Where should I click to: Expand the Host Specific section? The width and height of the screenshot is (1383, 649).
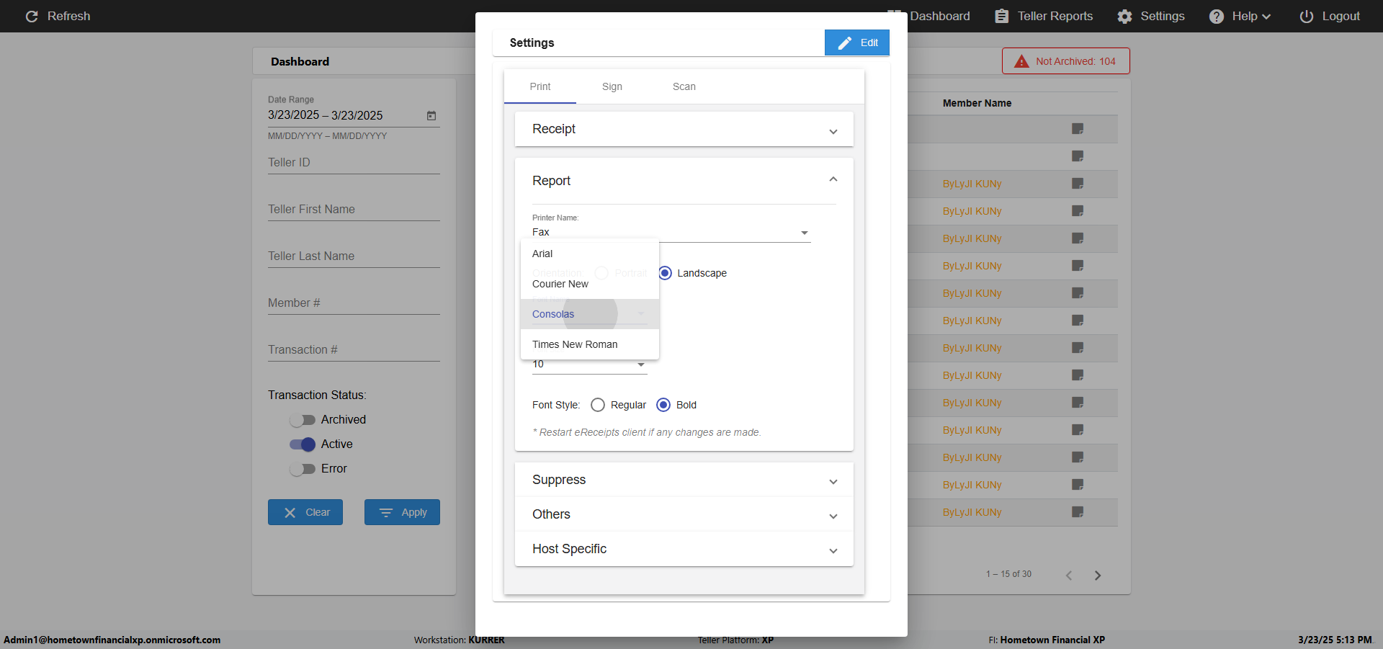(684, 549)
